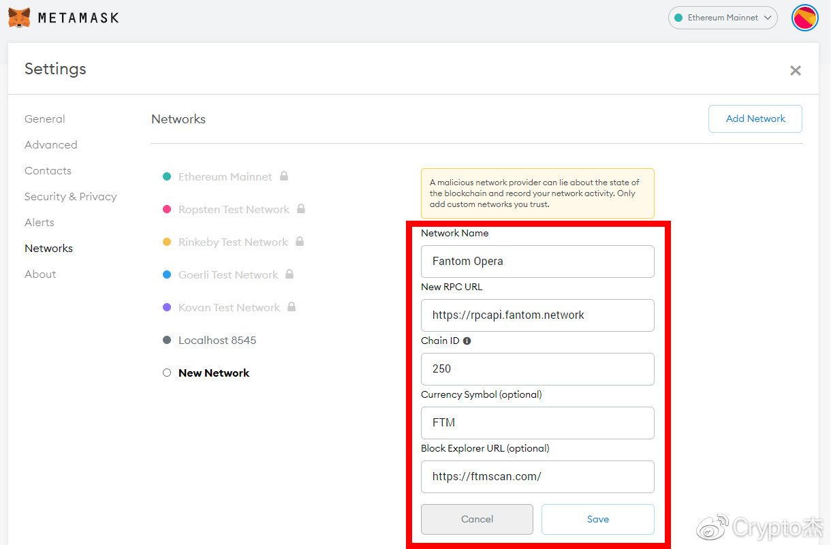Open the Alerts settings section
This screenshot has width=831, height=549.
point(40,222)
